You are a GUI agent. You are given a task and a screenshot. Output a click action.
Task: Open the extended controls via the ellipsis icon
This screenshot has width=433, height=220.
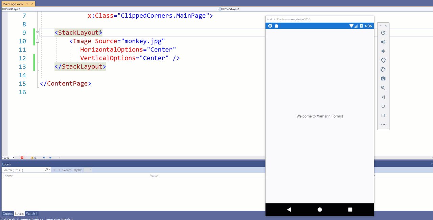(383, 124)
